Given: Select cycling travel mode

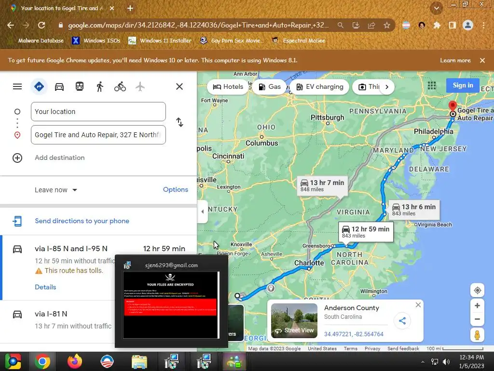Looking at the screenshot, I should 120,86.
